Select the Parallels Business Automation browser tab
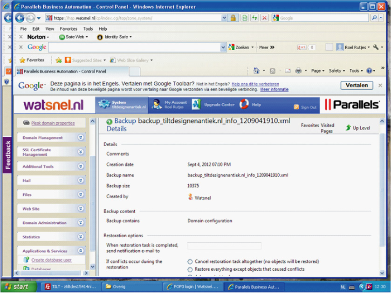The width and height of the screenshot is (391, 293). [72, 72]
